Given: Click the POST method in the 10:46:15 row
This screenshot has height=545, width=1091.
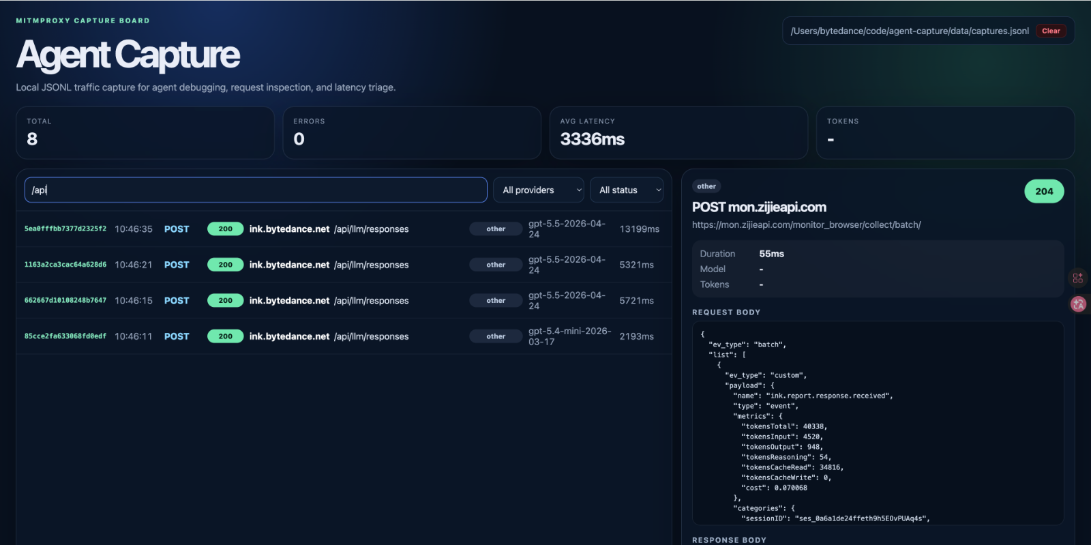Looking at the screenshot, I should click(177, 301).
